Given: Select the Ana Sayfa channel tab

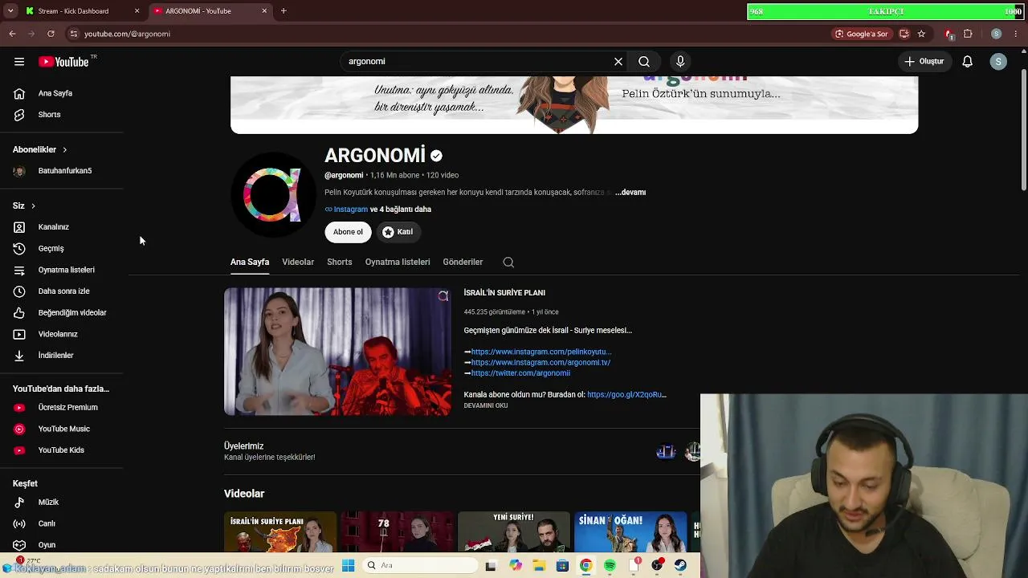Looking at the screenshot, I should pos(250,262).
